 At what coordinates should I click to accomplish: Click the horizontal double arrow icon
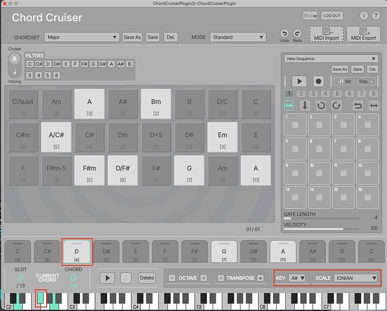pos(373,106)
